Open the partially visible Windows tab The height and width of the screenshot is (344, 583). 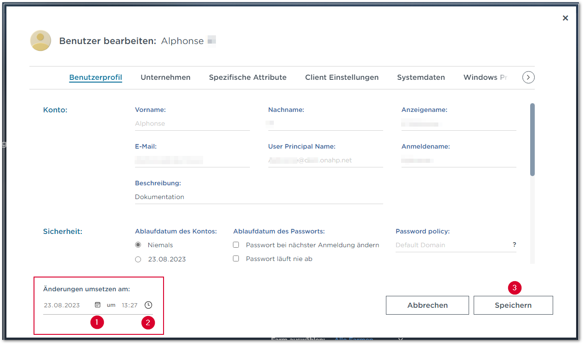pos(485,78)
